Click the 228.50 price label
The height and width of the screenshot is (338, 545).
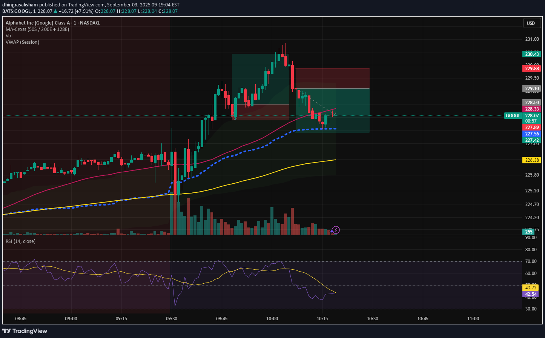[532, 102]
